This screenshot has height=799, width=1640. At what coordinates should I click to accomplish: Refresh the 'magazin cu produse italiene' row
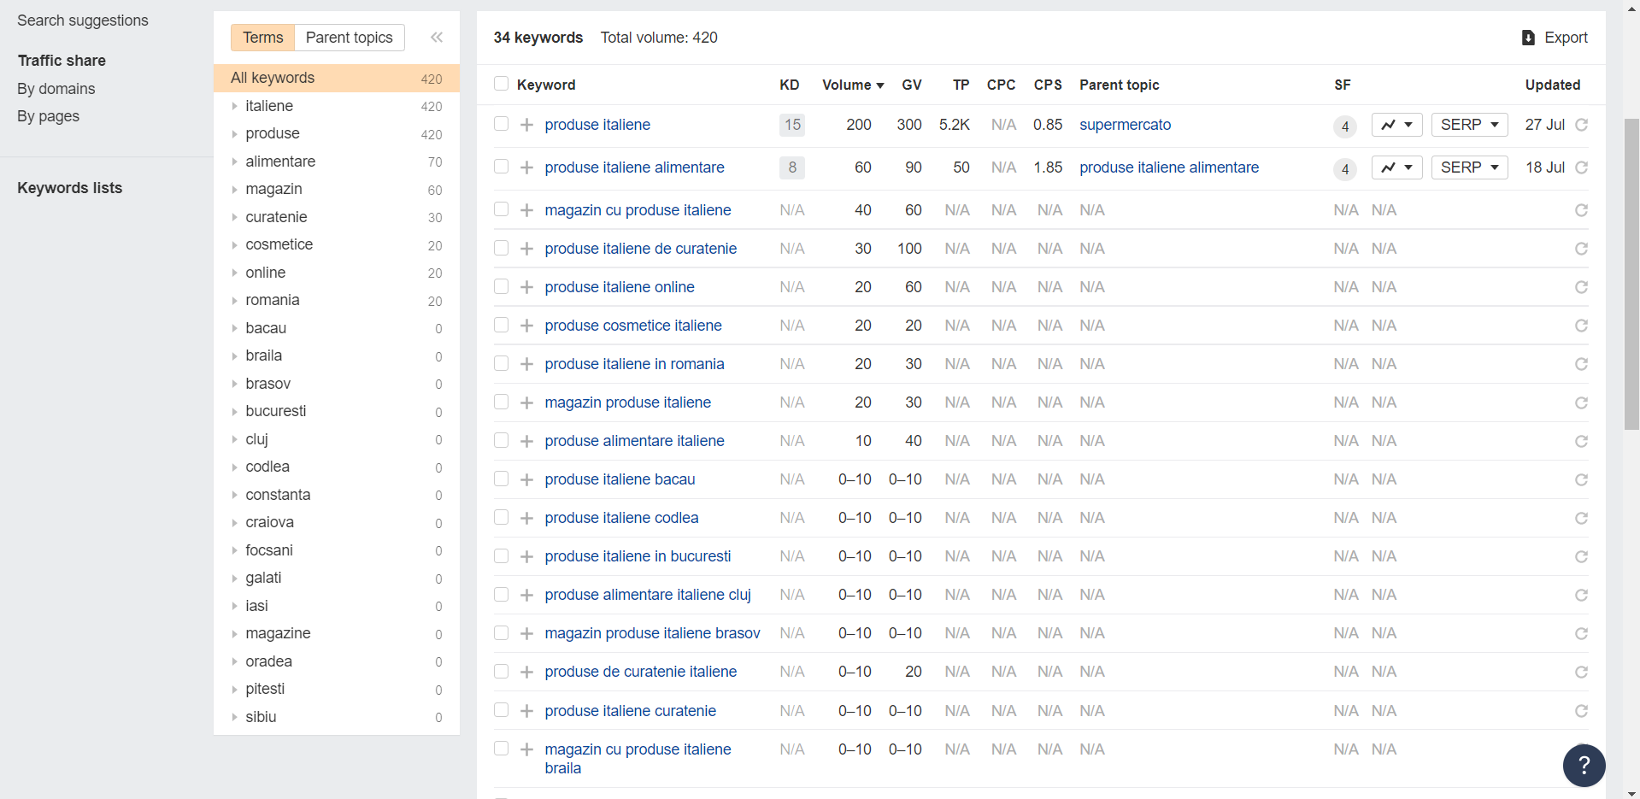1581,210
